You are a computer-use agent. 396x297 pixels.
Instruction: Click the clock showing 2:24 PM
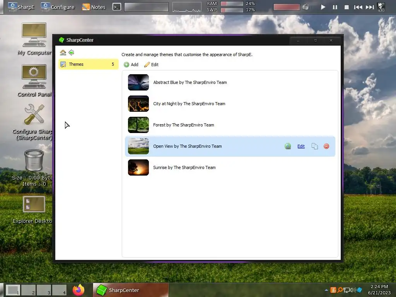[x=379, y=290]
